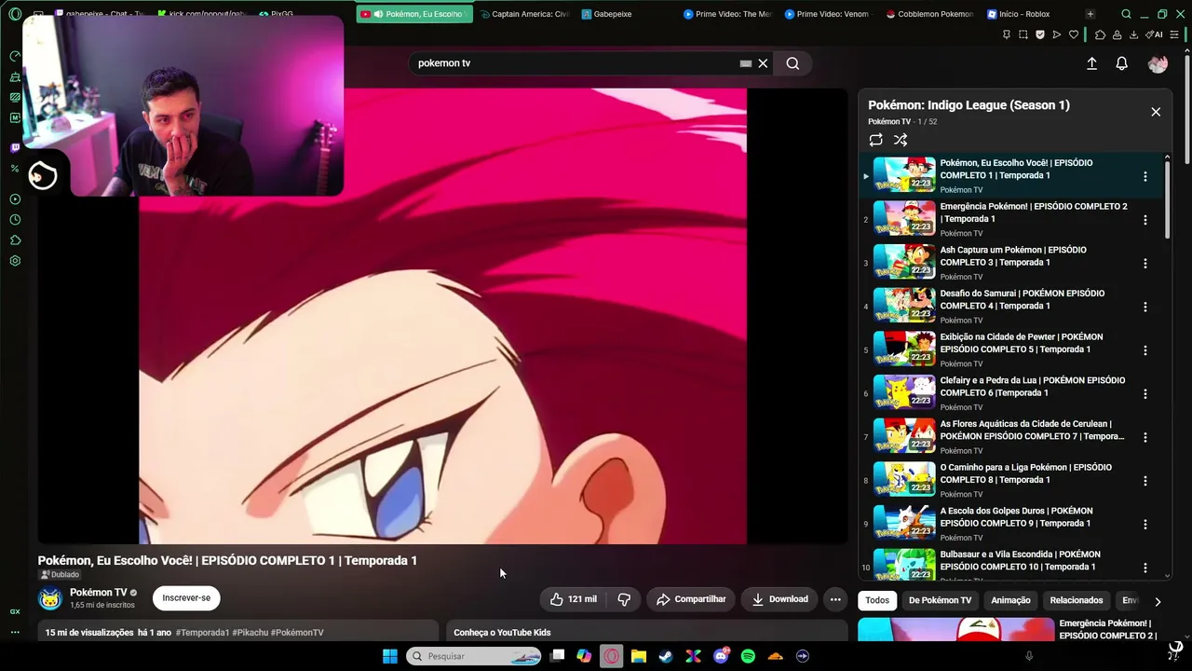Open the YouTube create/upload icon

1091,63
